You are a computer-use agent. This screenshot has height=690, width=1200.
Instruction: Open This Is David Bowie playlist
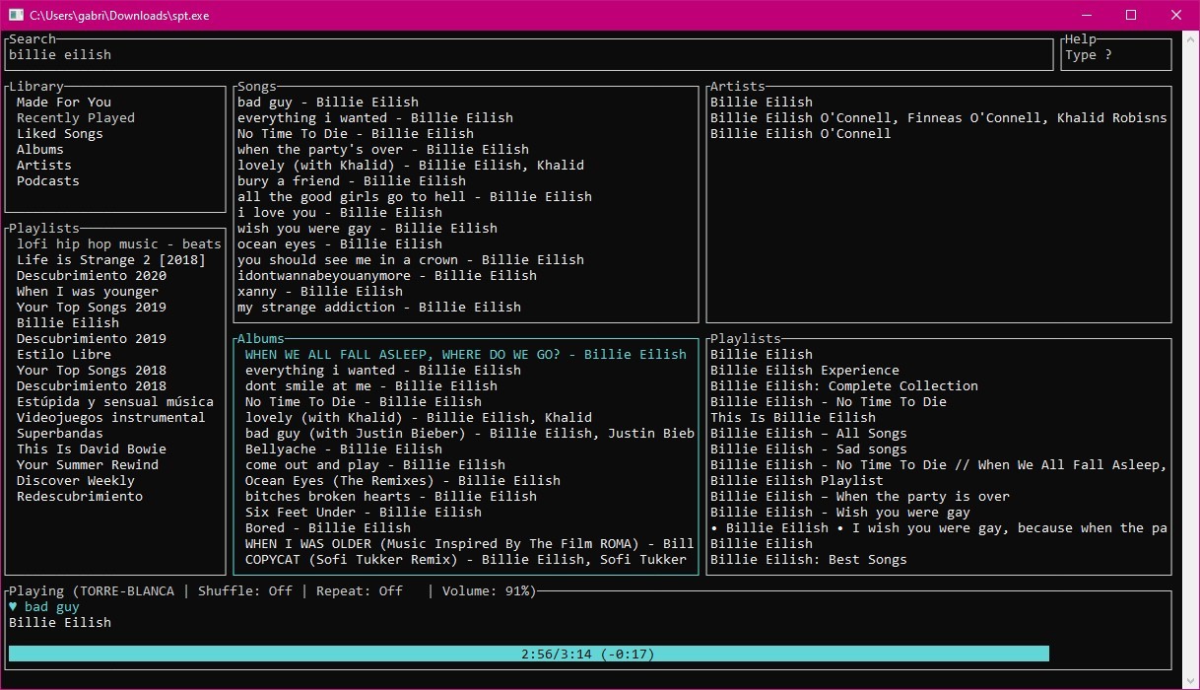point(92,449)
